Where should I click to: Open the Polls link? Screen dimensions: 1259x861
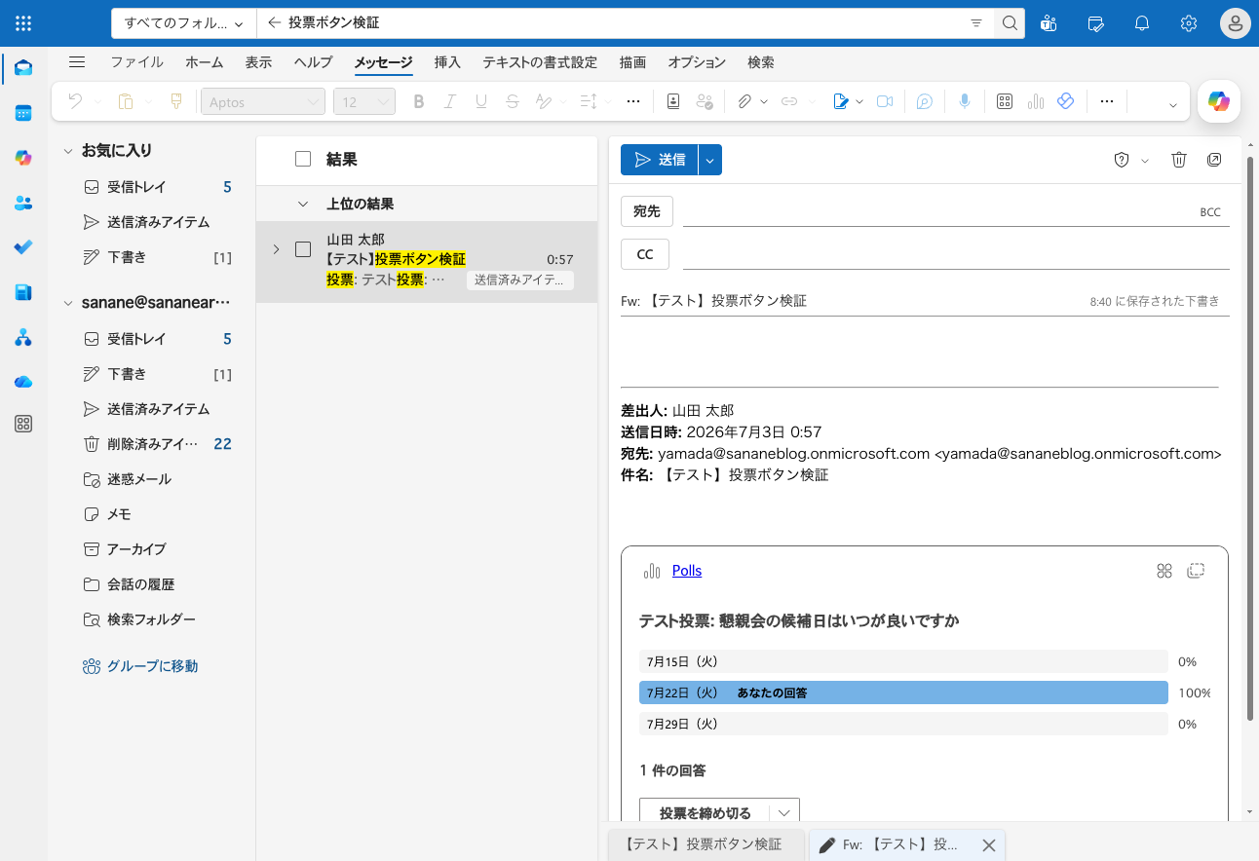(x=687, y=571)
